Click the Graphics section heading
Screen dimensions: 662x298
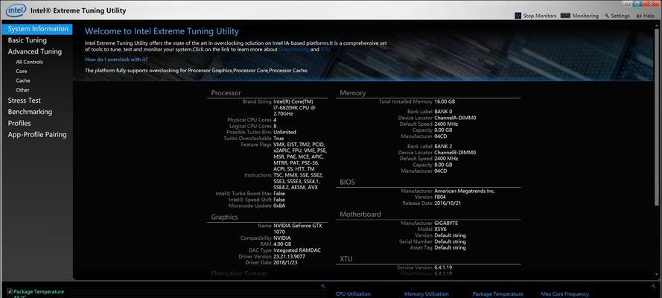(225, 217)
